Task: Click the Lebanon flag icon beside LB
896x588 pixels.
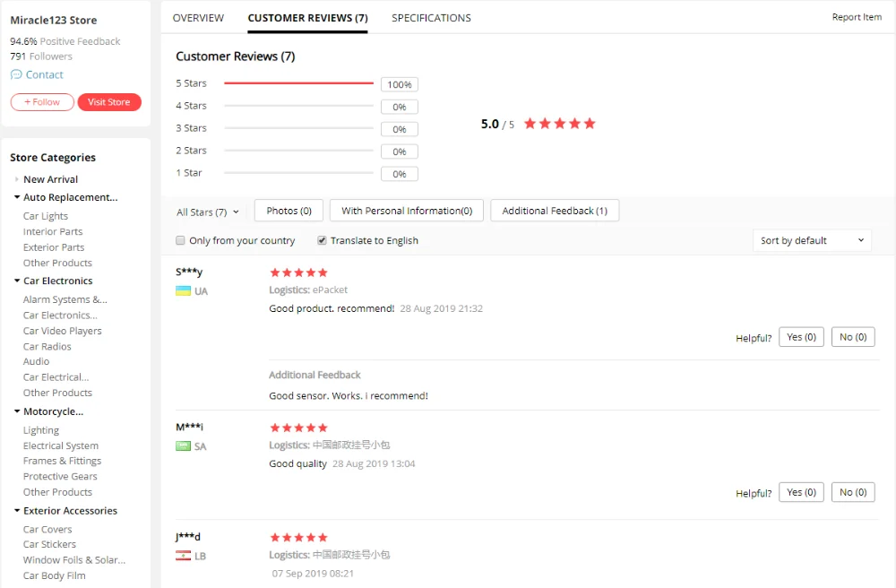Action: [x=183, y=556]
